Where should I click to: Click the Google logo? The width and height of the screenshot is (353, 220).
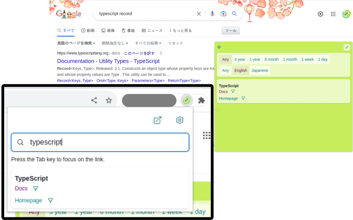[69, 14]
